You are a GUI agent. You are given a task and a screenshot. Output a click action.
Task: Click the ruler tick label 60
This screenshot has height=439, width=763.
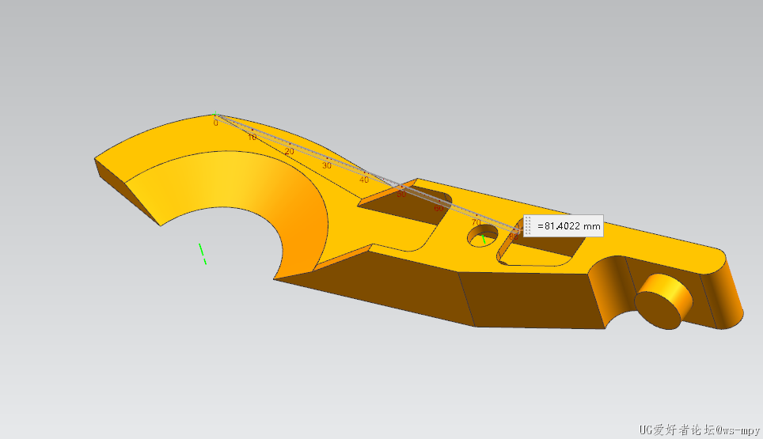click(x=439, y=208)
